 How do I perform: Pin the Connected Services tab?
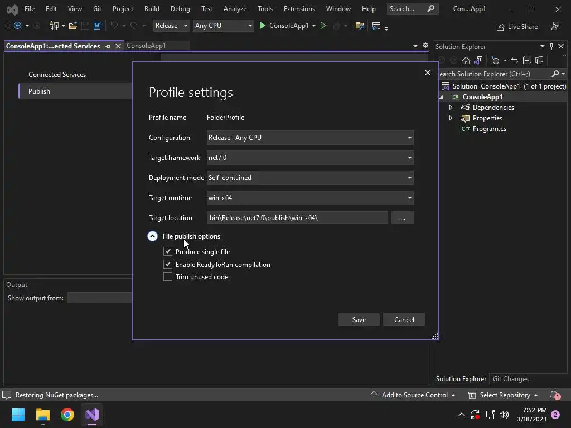click(x=108, y=46)
